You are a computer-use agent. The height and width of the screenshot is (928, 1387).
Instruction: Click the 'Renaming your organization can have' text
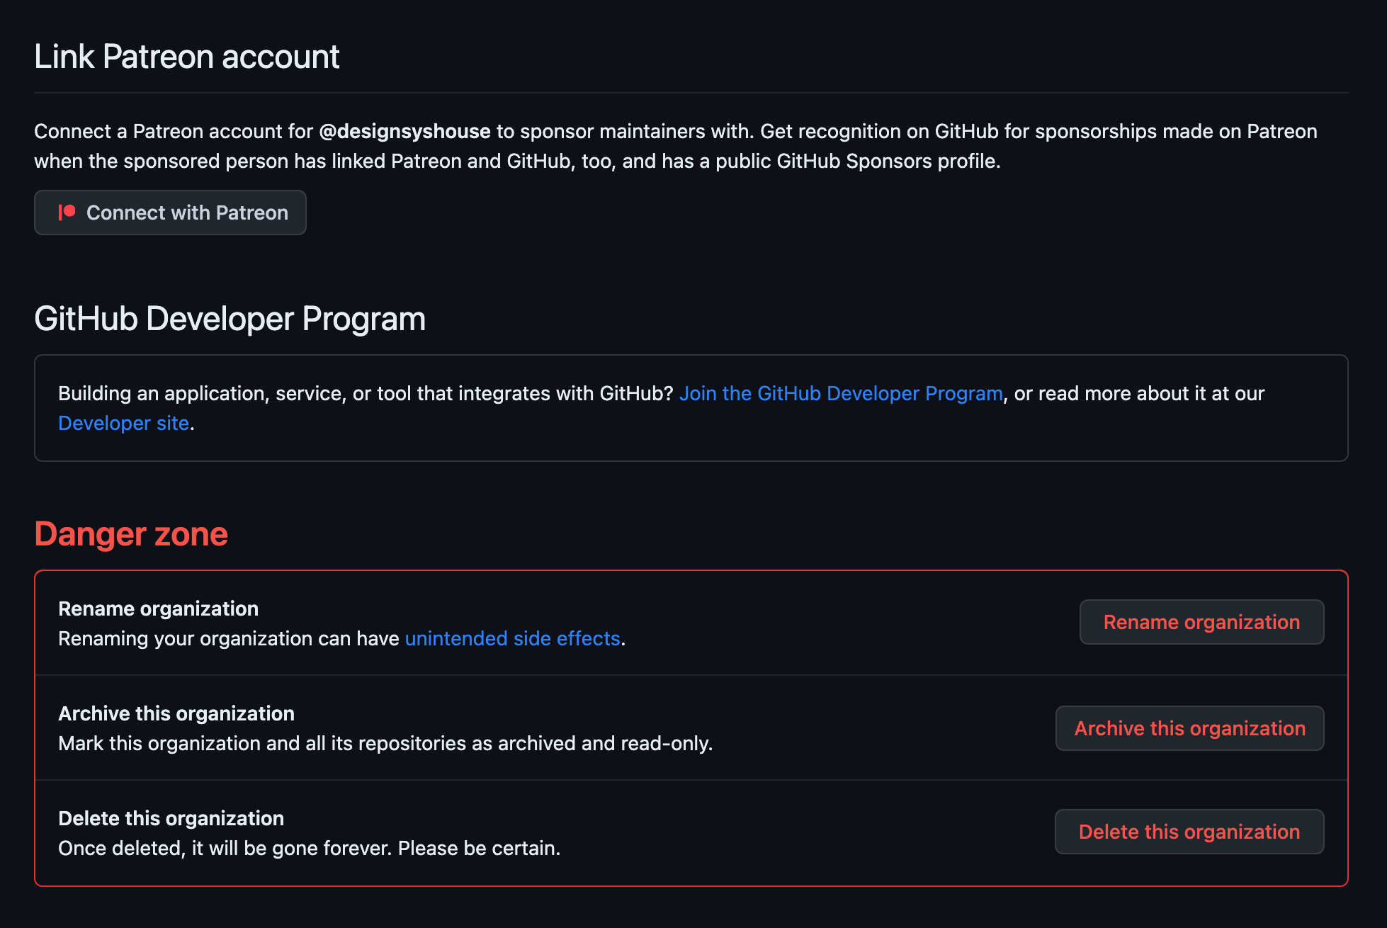[x=229, y=638]
